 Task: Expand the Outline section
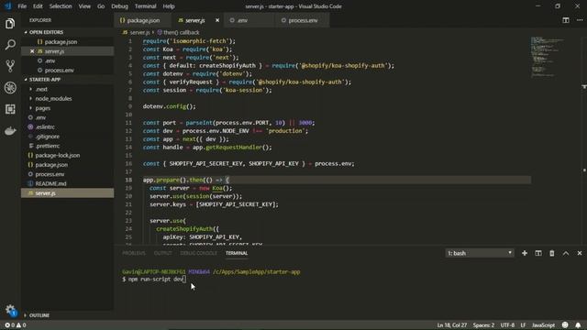(x=39, y=315)
